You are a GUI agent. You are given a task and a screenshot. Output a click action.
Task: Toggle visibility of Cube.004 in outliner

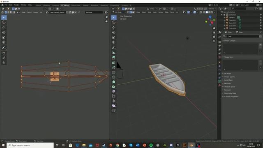261,28
